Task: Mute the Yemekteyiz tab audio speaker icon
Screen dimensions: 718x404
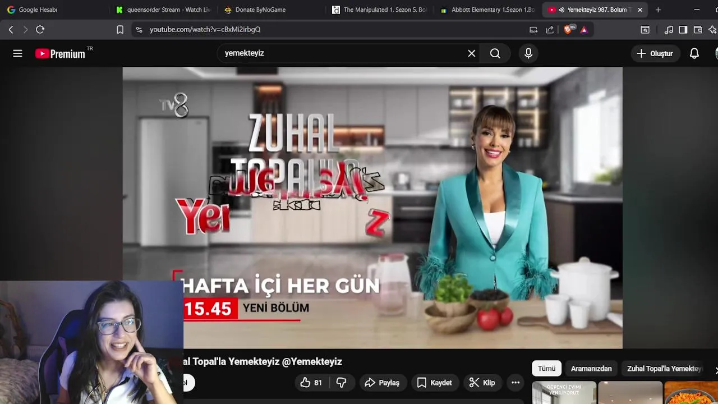Action: tap(561, 10)
